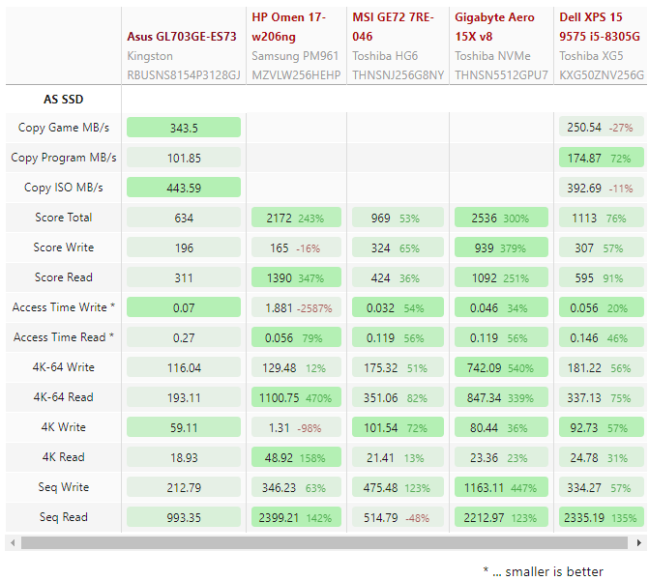The image size is (649, 581).
Task: Click the MSI 514.79 Seq Read cell
Action: 398,517
